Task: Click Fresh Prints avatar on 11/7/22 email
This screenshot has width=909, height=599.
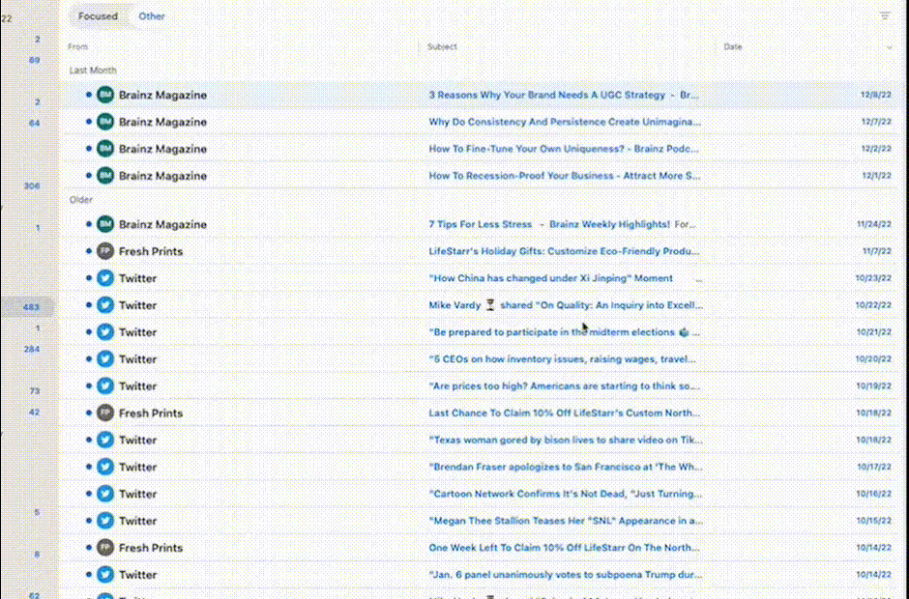Action: [x=105, y=251]
